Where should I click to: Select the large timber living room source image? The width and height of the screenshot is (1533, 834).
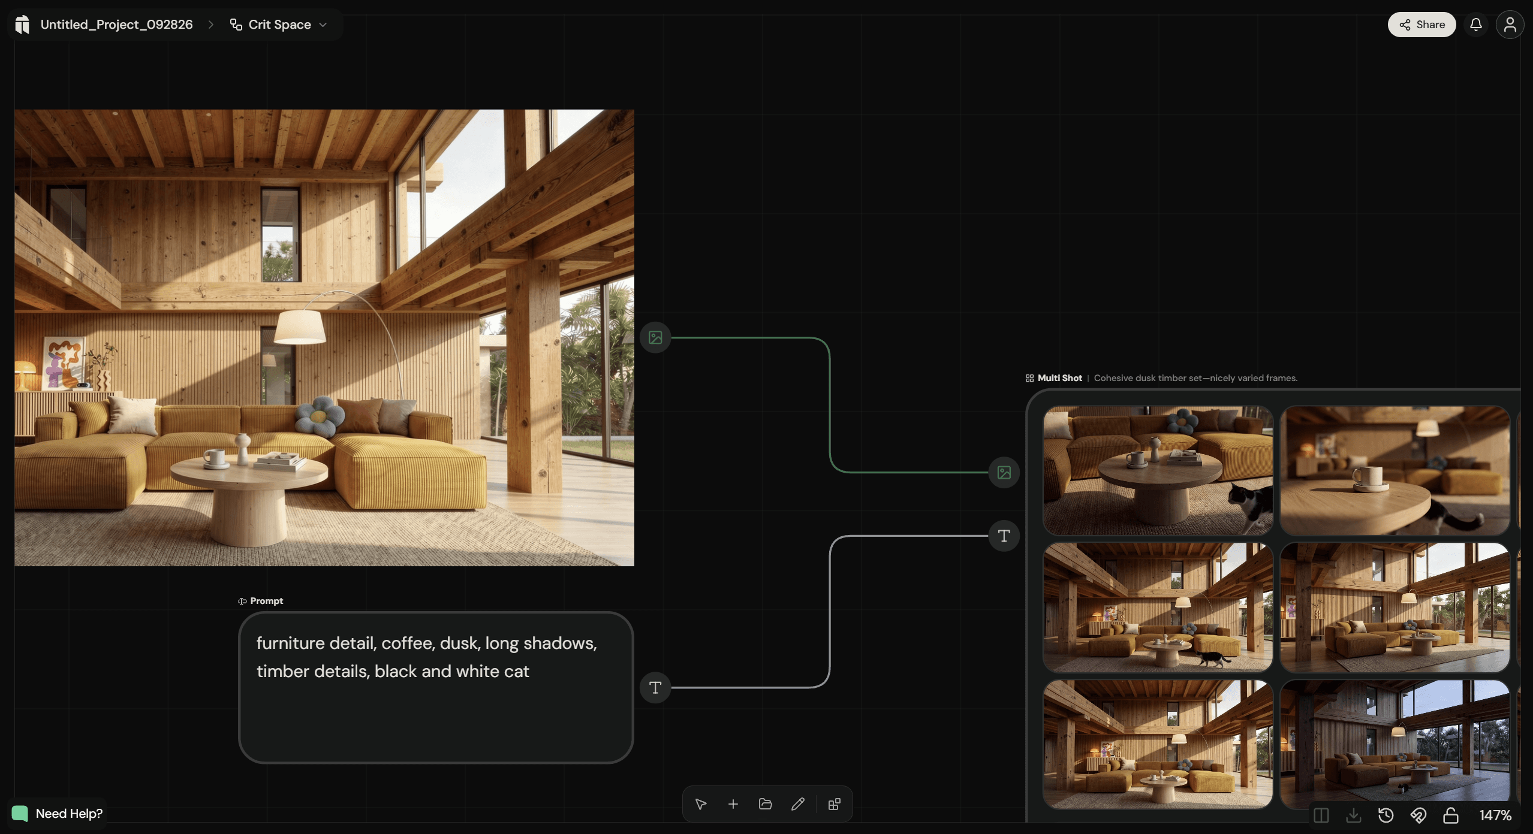pyautogui.click(x=324, y=337)
